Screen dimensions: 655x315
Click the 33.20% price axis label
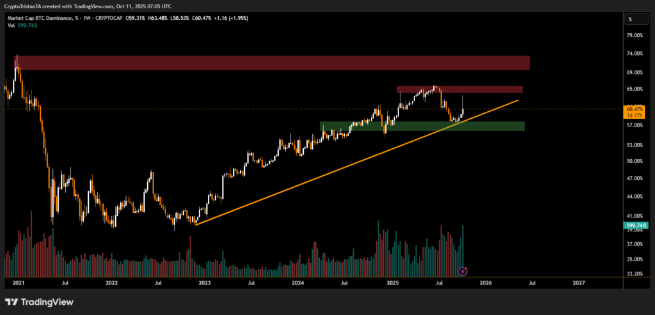(635, 273)
